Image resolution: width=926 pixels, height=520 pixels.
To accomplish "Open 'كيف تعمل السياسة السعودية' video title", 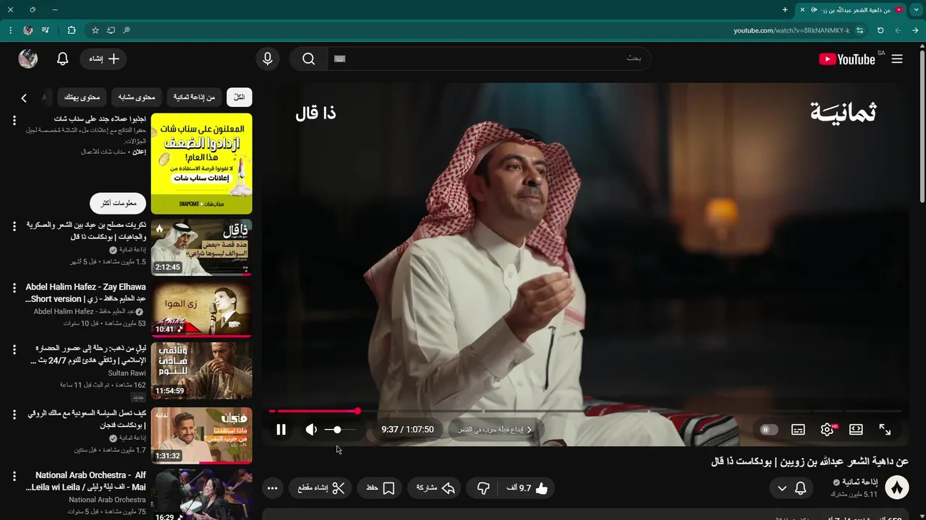I will pos(86,420).
